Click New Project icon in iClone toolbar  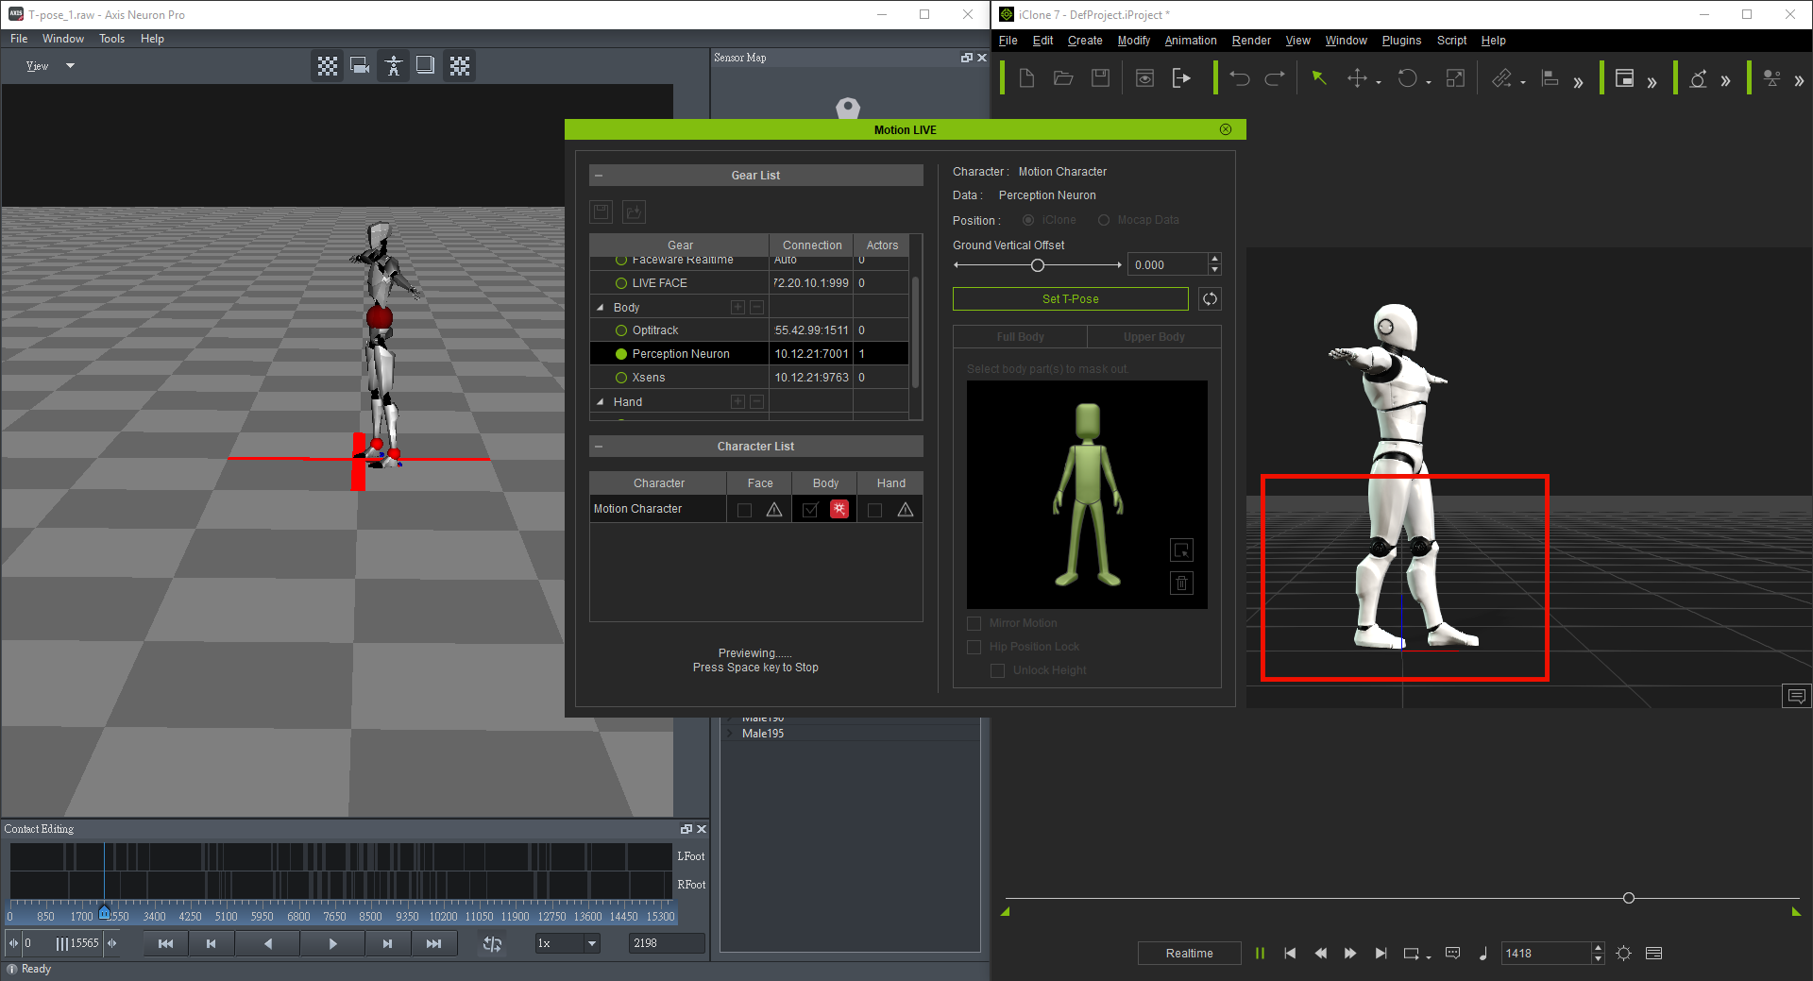point(1026,78)
